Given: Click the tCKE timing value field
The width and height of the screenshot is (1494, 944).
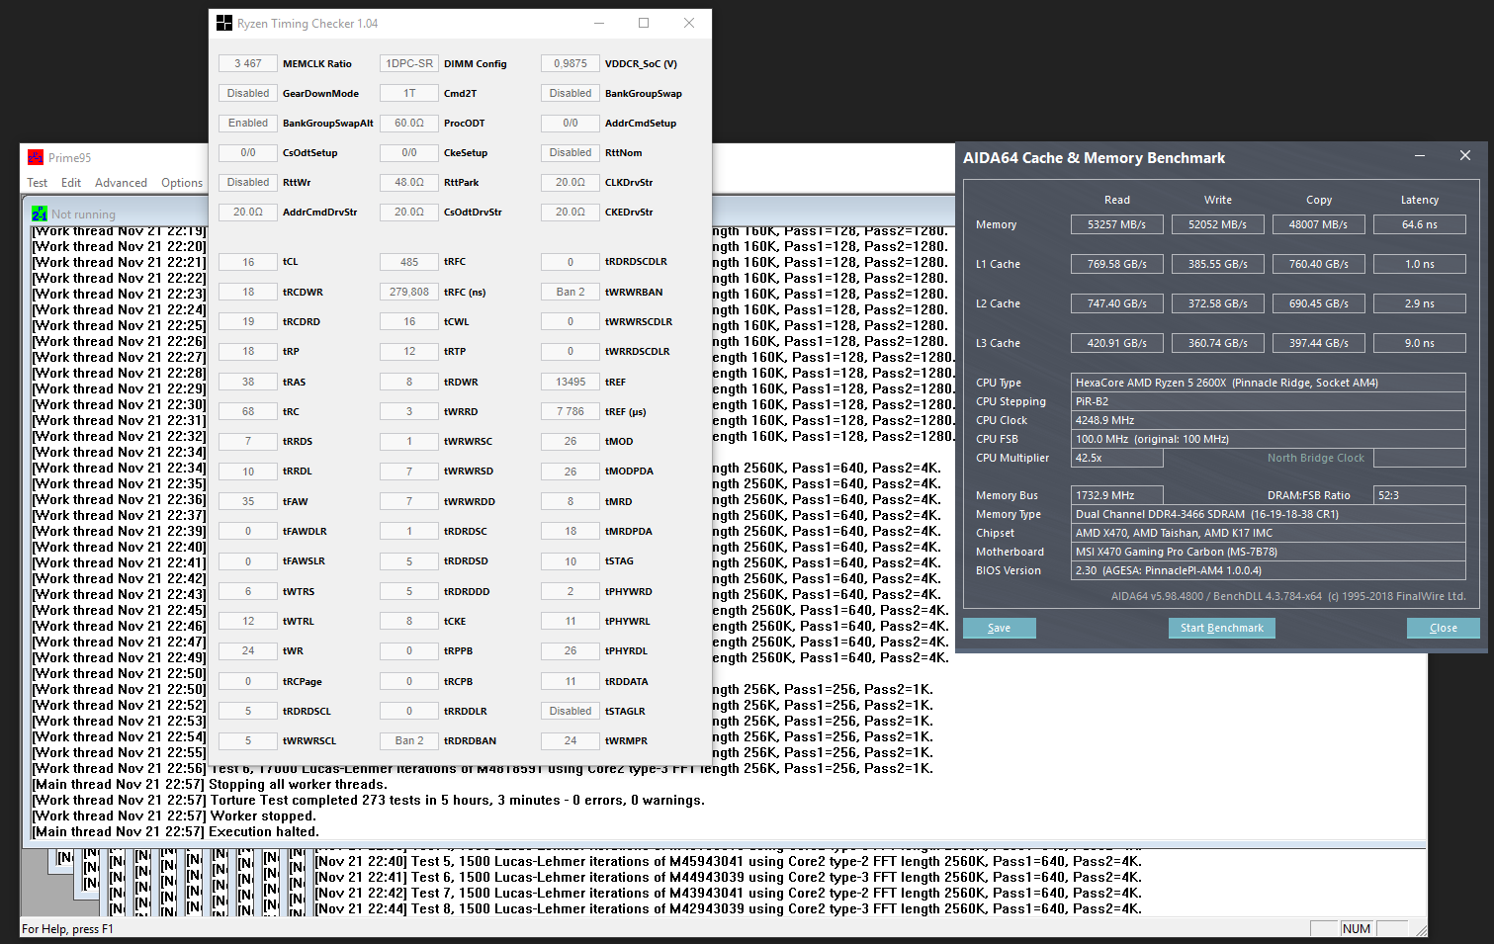Looking at the screenshot, I should click(409, 621).
